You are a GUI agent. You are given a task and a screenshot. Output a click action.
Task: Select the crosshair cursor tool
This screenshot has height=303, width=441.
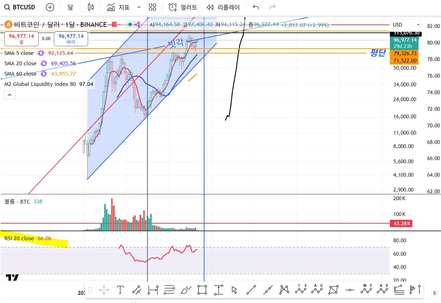tap(104, 290)
